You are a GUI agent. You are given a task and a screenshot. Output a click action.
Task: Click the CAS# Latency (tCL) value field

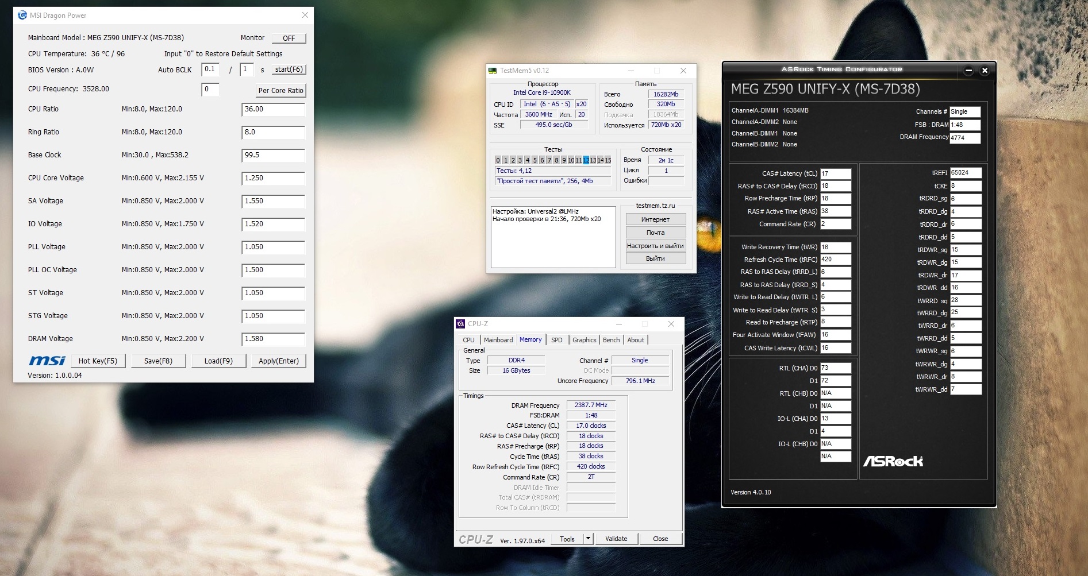[x=835, y=173]
